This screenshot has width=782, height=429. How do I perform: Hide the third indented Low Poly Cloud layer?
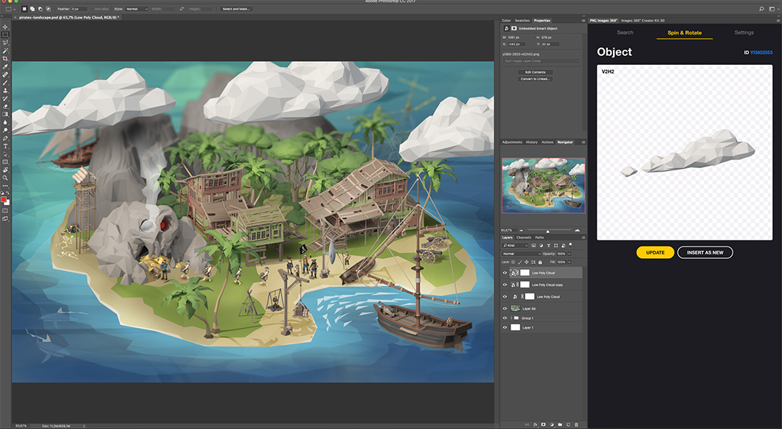(x=505, y=297)
